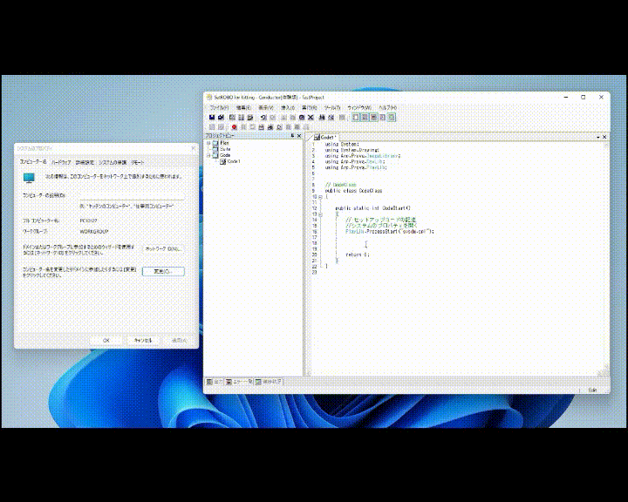Viewport: 628px width, 502px height.
Task: Collapse the code fold at line 10
Action: (320, 197)
